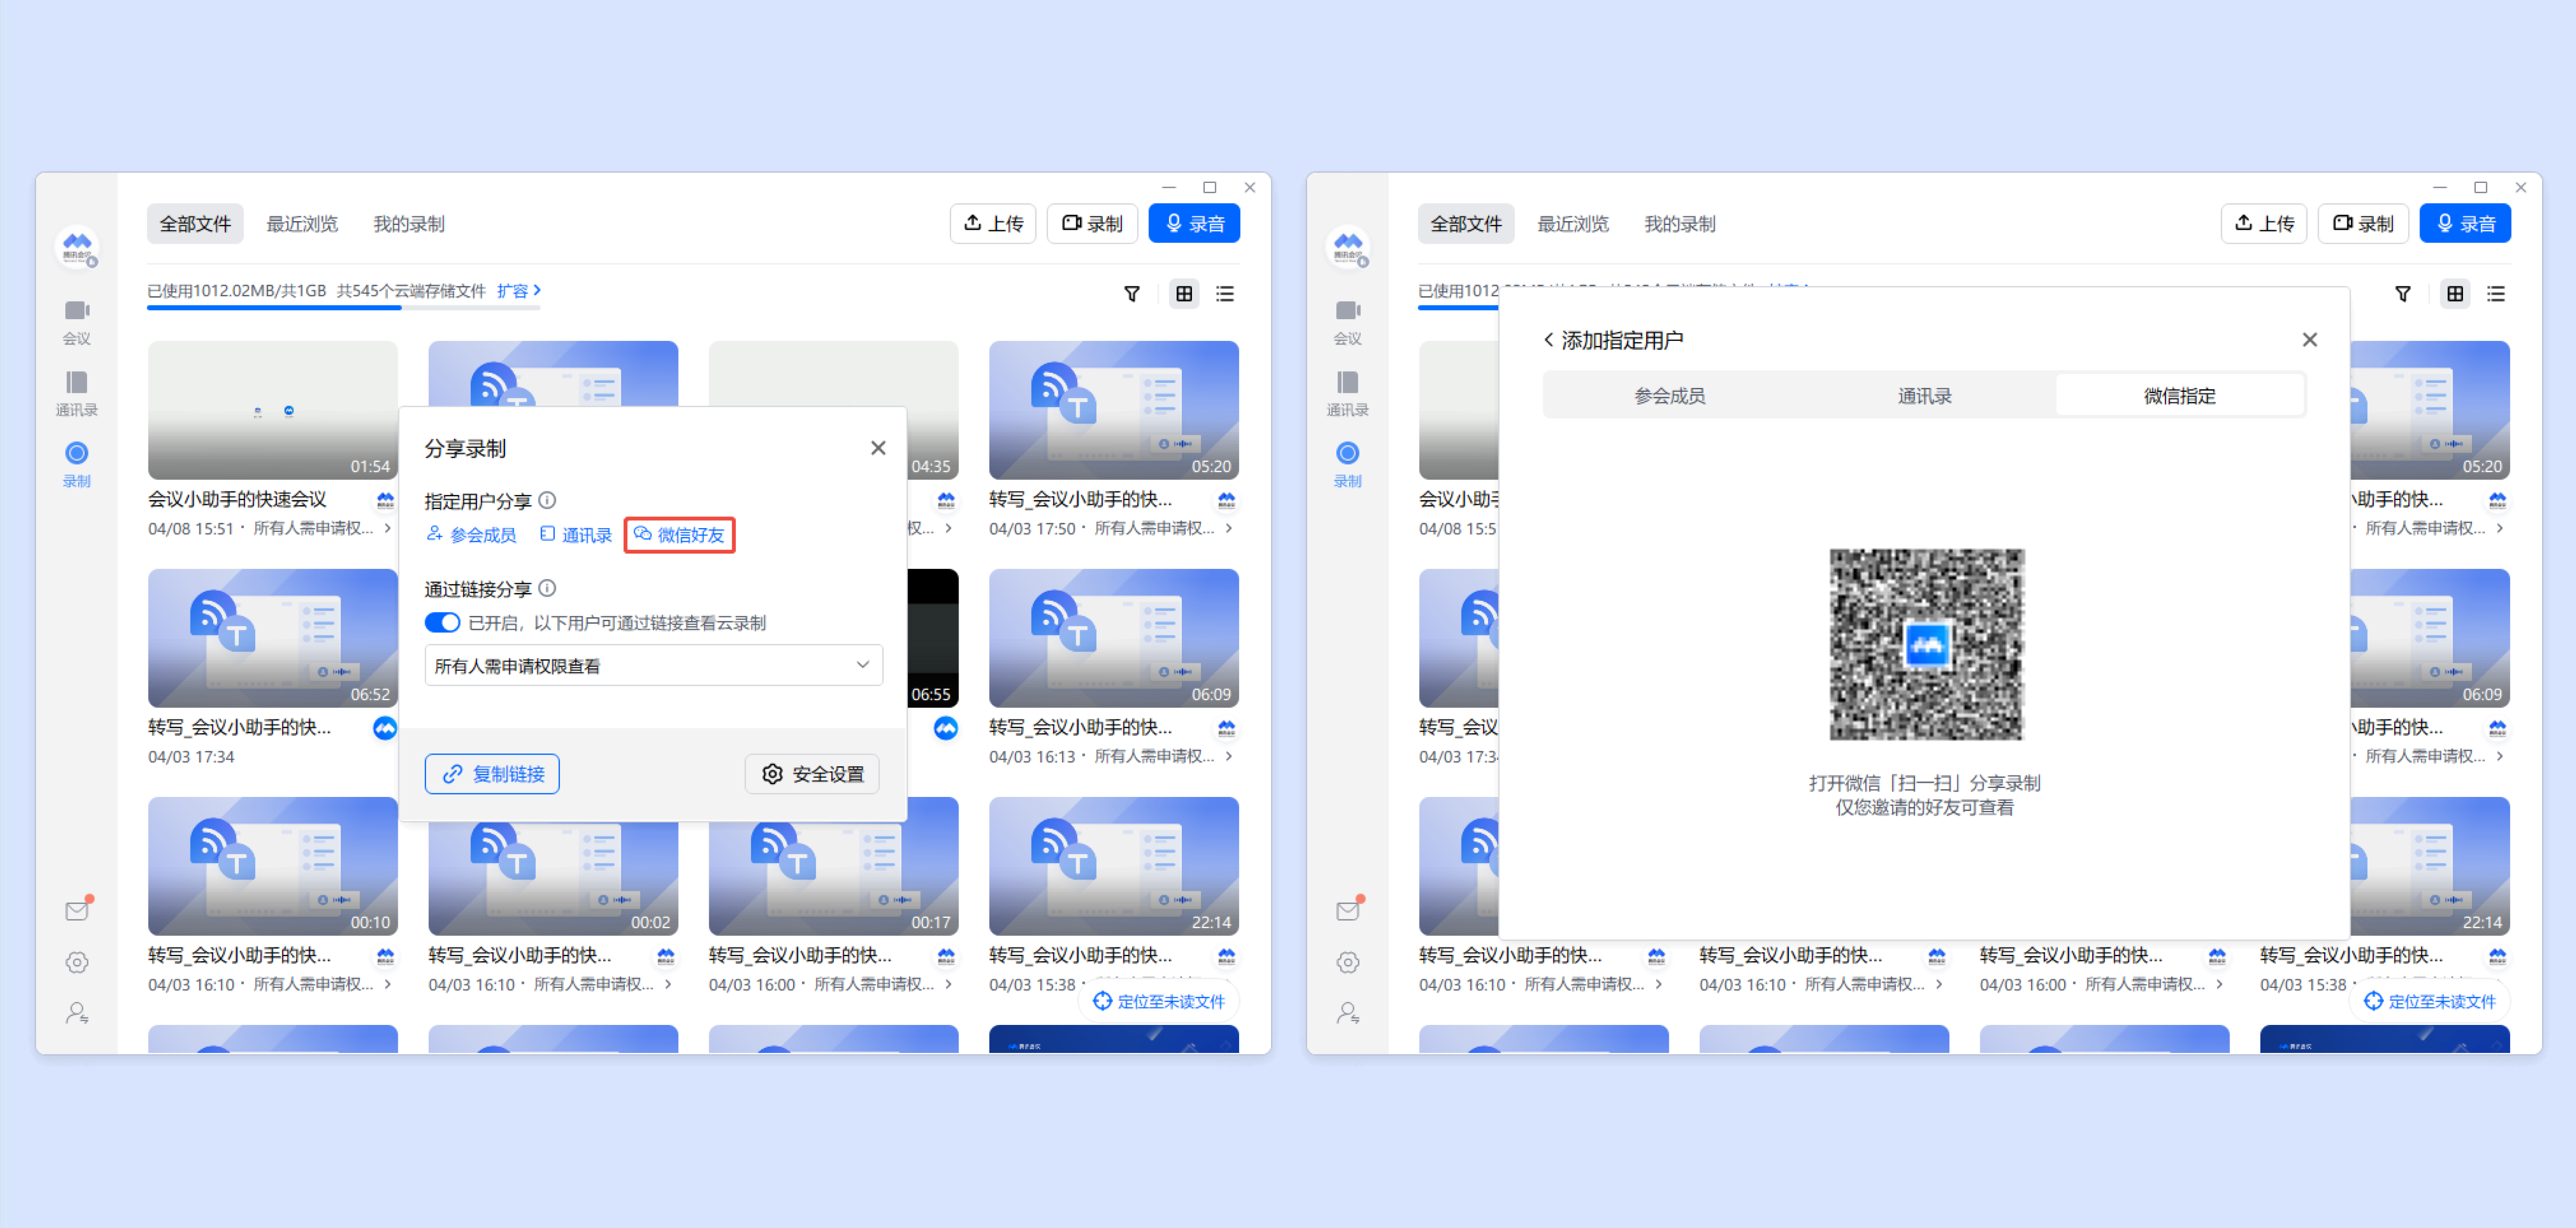Screen dimensions: 2576x1228
Task: Share with 微信好友
Action: pos(680,534)
